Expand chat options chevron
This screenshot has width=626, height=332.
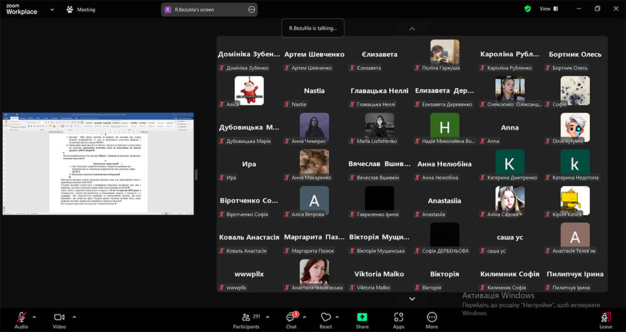click(x=305, y=317)
